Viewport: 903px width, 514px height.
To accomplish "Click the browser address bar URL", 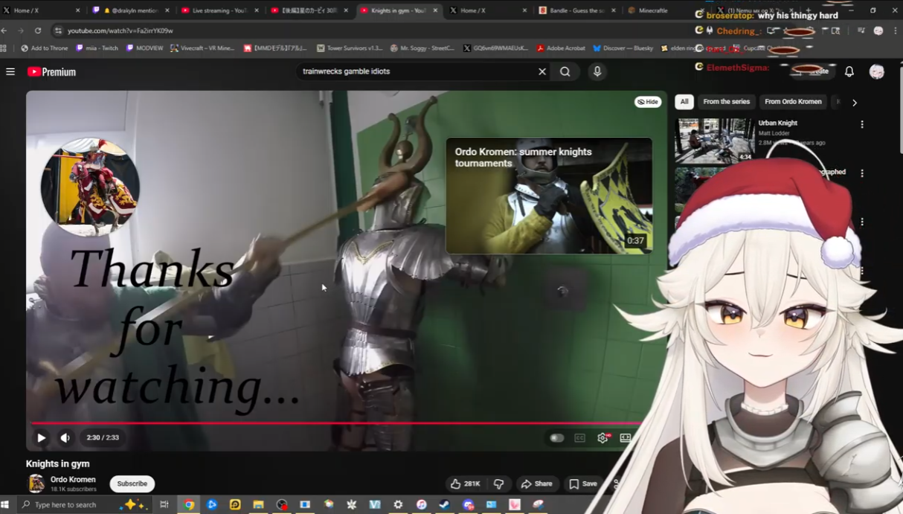I will [120, 30].
